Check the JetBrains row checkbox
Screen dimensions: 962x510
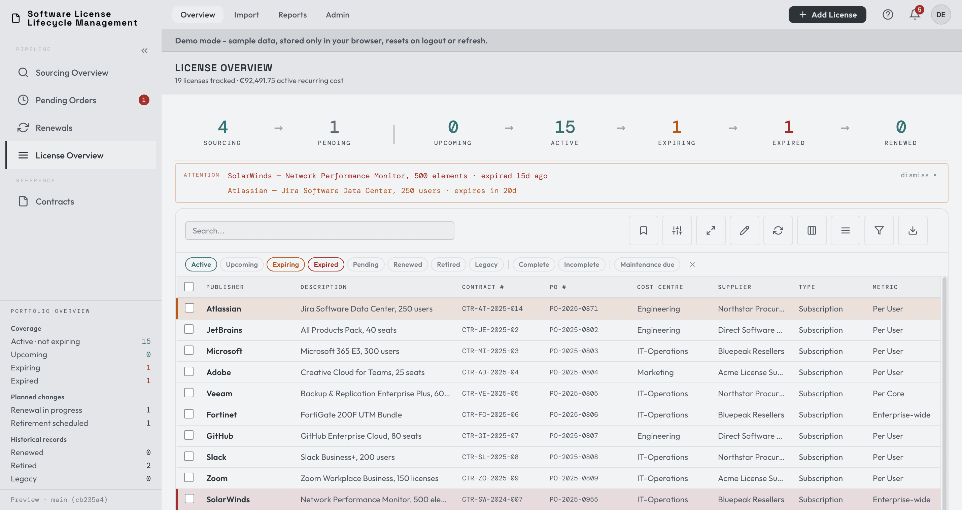188,329
